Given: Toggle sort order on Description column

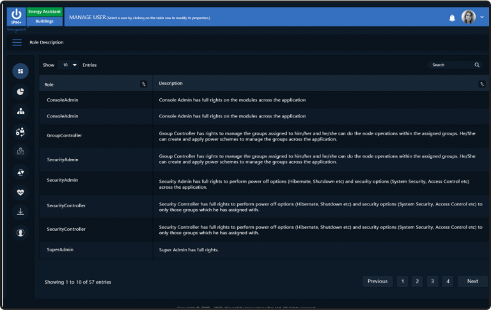Looking at the screenshot, I should (x=482, y=84).
